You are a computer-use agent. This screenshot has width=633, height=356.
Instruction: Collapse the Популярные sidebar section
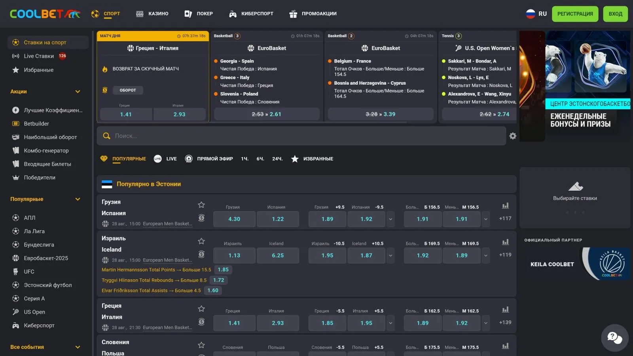point(78,199)
